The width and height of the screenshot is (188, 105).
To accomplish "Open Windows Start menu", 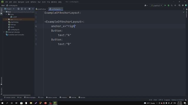I will click(2, 103).
